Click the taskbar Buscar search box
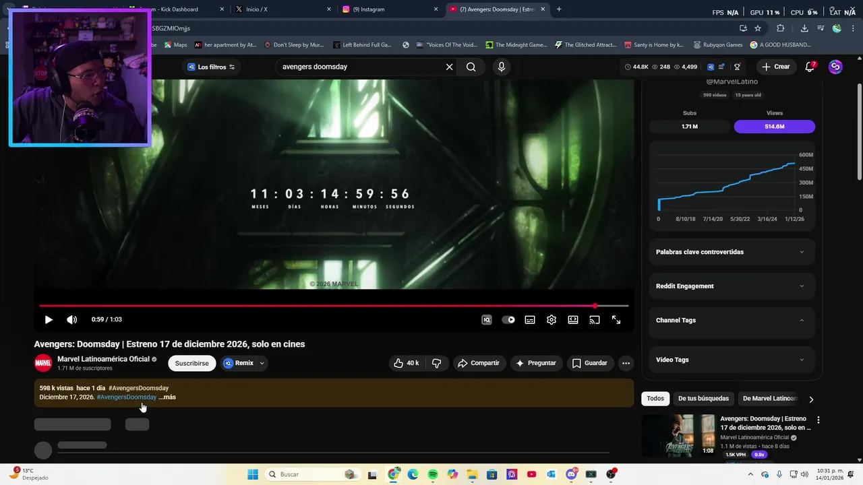Image resolution: width=863 pixels, height=485 pixels. pyautogui.click(x=314, y=474)
